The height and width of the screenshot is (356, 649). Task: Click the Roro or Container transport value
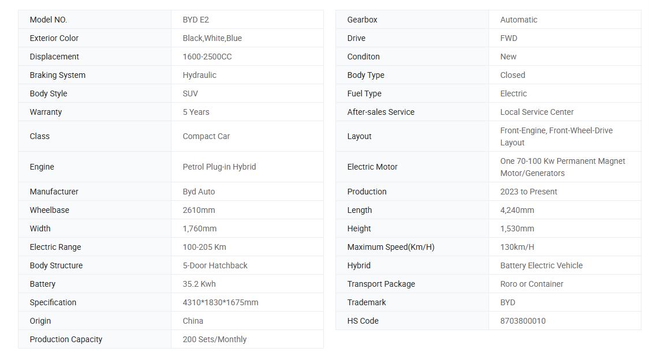531,284
